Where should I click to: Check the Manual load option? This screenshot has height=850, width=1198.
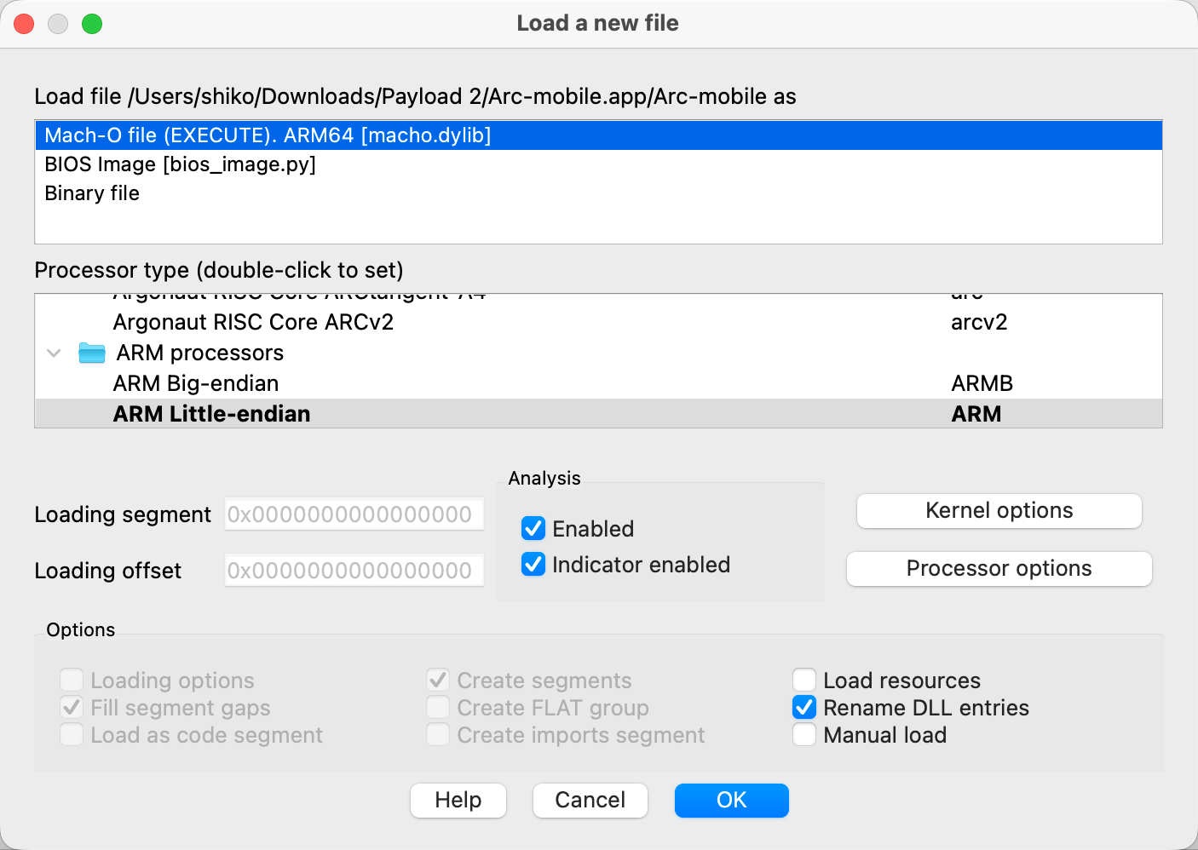(804, 735)
